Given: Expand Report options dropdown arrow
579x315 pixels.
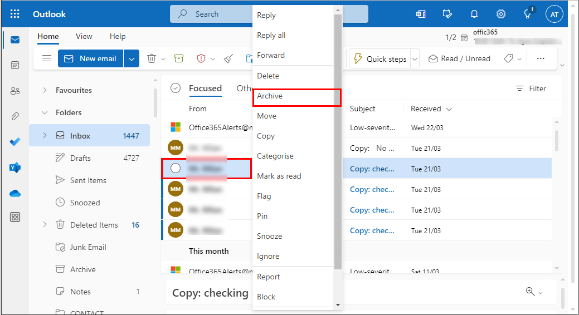Looking at the screenshot, I should [x=213, y=59].
